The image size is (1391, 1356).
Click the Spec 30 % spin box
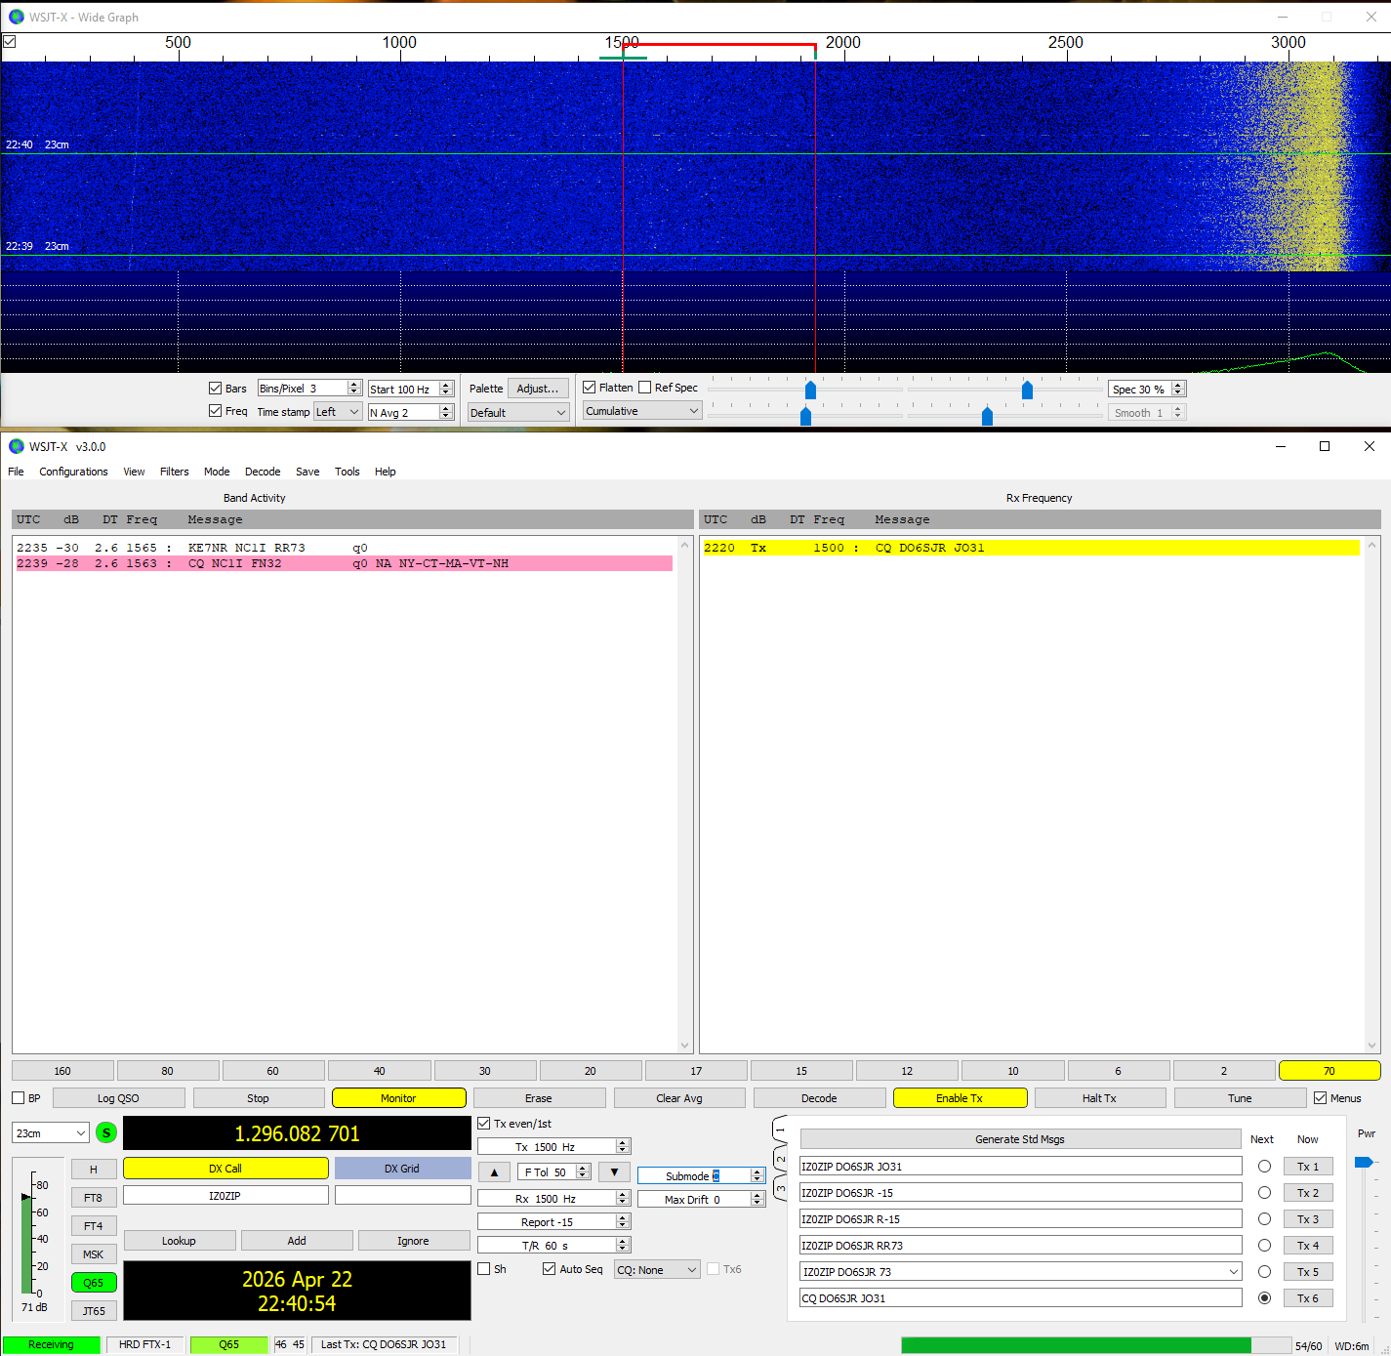1147,389
